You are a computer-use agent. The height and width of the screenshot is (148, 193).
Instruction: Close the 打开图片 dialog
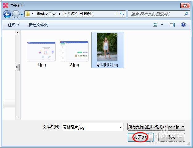click(185, 6)
